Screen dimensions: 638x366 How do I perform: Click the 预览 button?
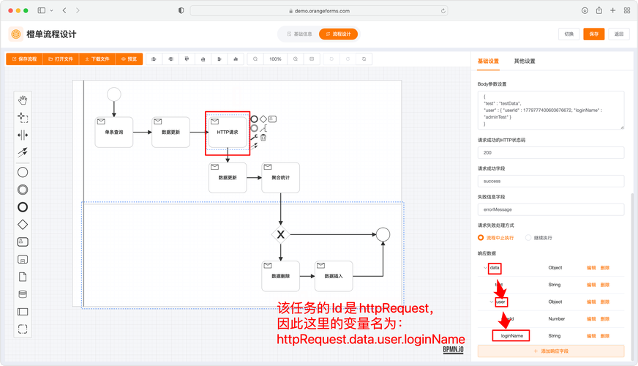(129, 59)
